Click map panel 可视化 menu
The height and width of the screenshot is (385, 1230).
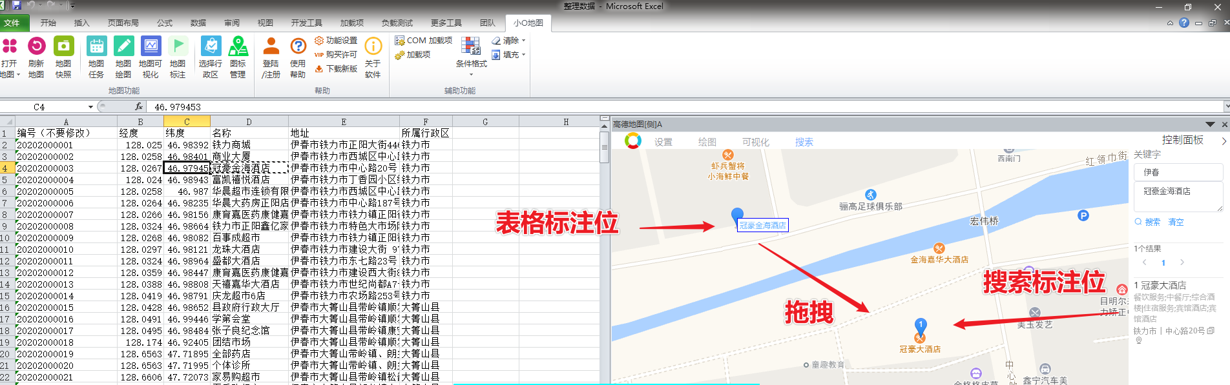tap(756, 142)
